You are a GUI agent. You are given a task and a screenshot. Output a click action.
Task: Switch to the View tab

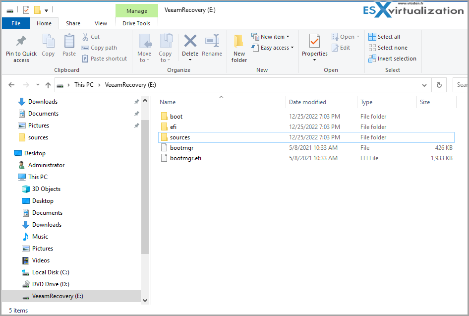click(101, 23)
